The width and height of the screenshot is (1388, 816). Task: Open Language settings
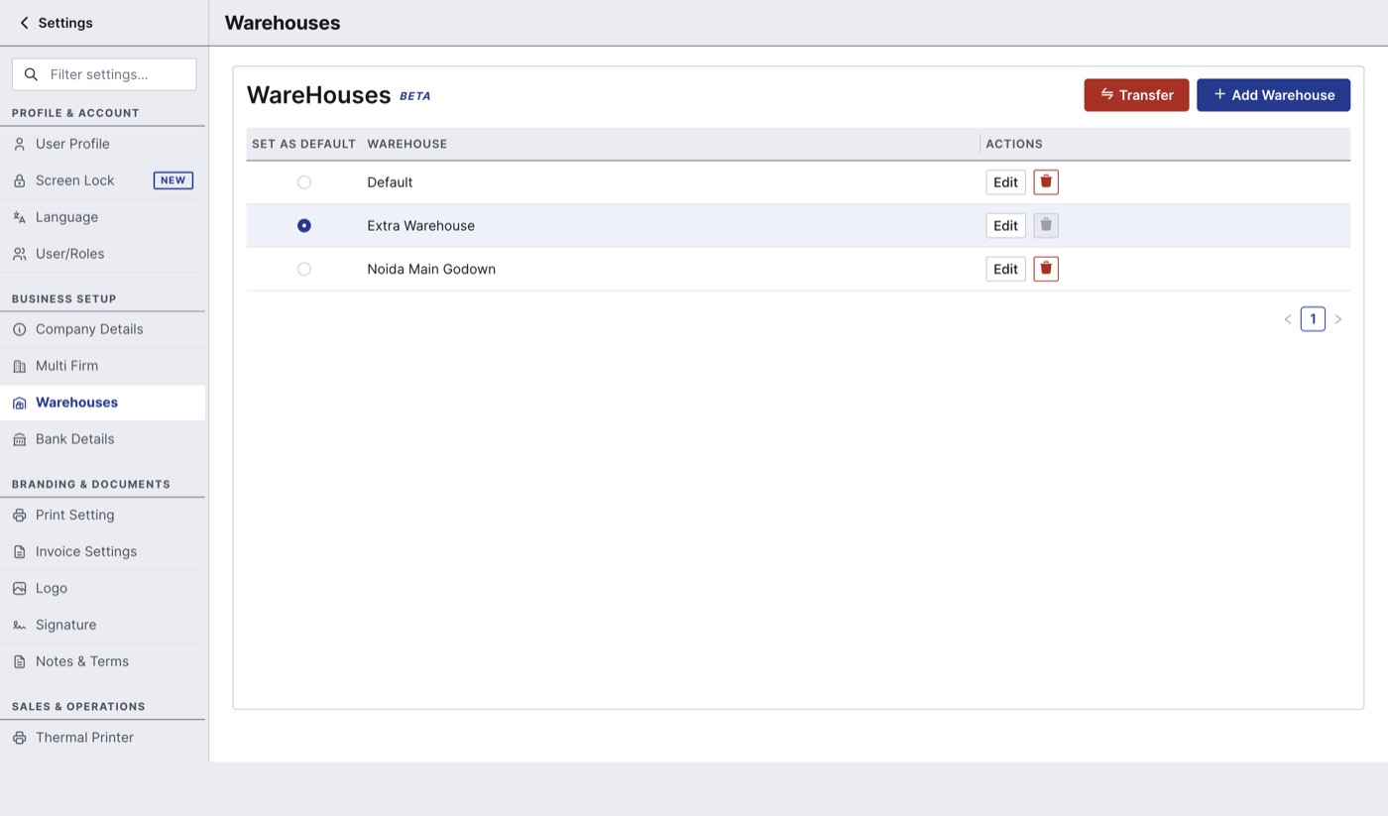pos(103,217)
